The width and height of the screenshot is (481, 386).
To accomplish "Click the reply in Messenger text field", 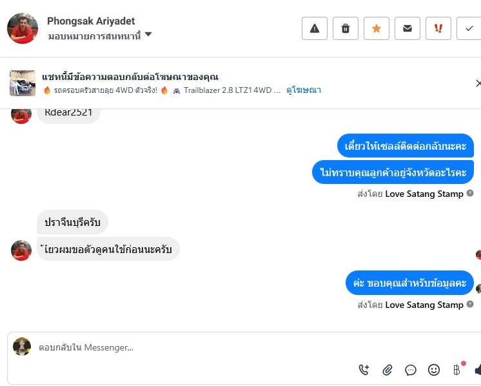I will coord(193,347).
